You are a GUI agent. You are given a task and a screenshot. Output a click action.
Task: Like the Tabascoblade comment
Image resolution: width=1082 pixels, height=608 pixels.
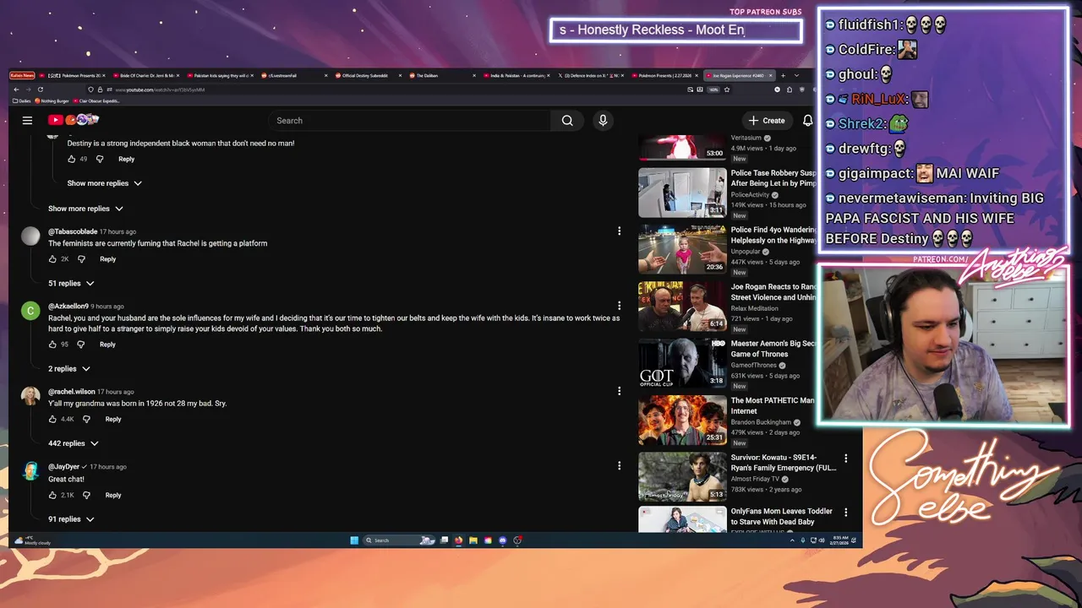click(52, 259)
